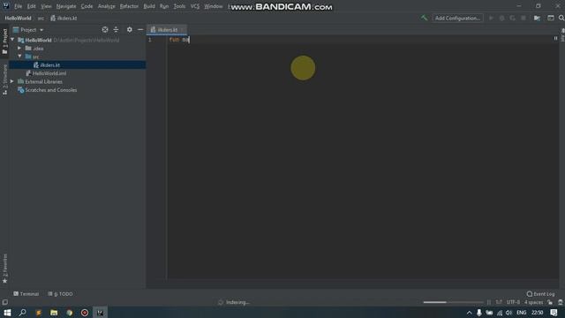Toggle the Favorites tool window side tab
This screenshot has width=565, height=318.
(x=4, y=269)
